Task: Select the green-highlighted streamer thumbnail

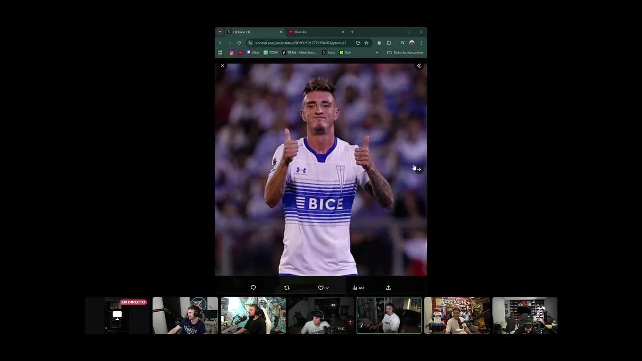Action: pyautogui.click(x=389, y=315)
